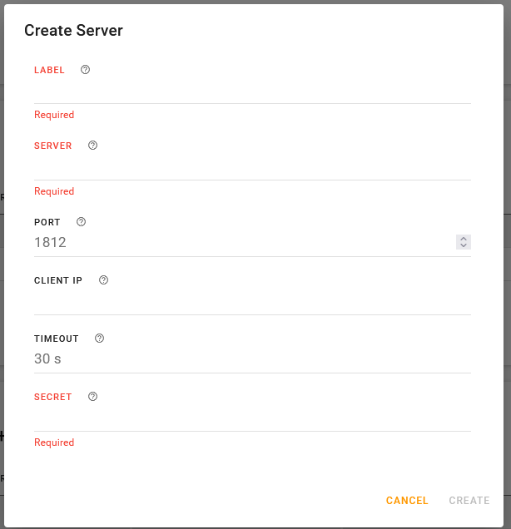Increase the port using the up arrow
The height and width of the screenshot is (529, 511).
tap(464, 239)
